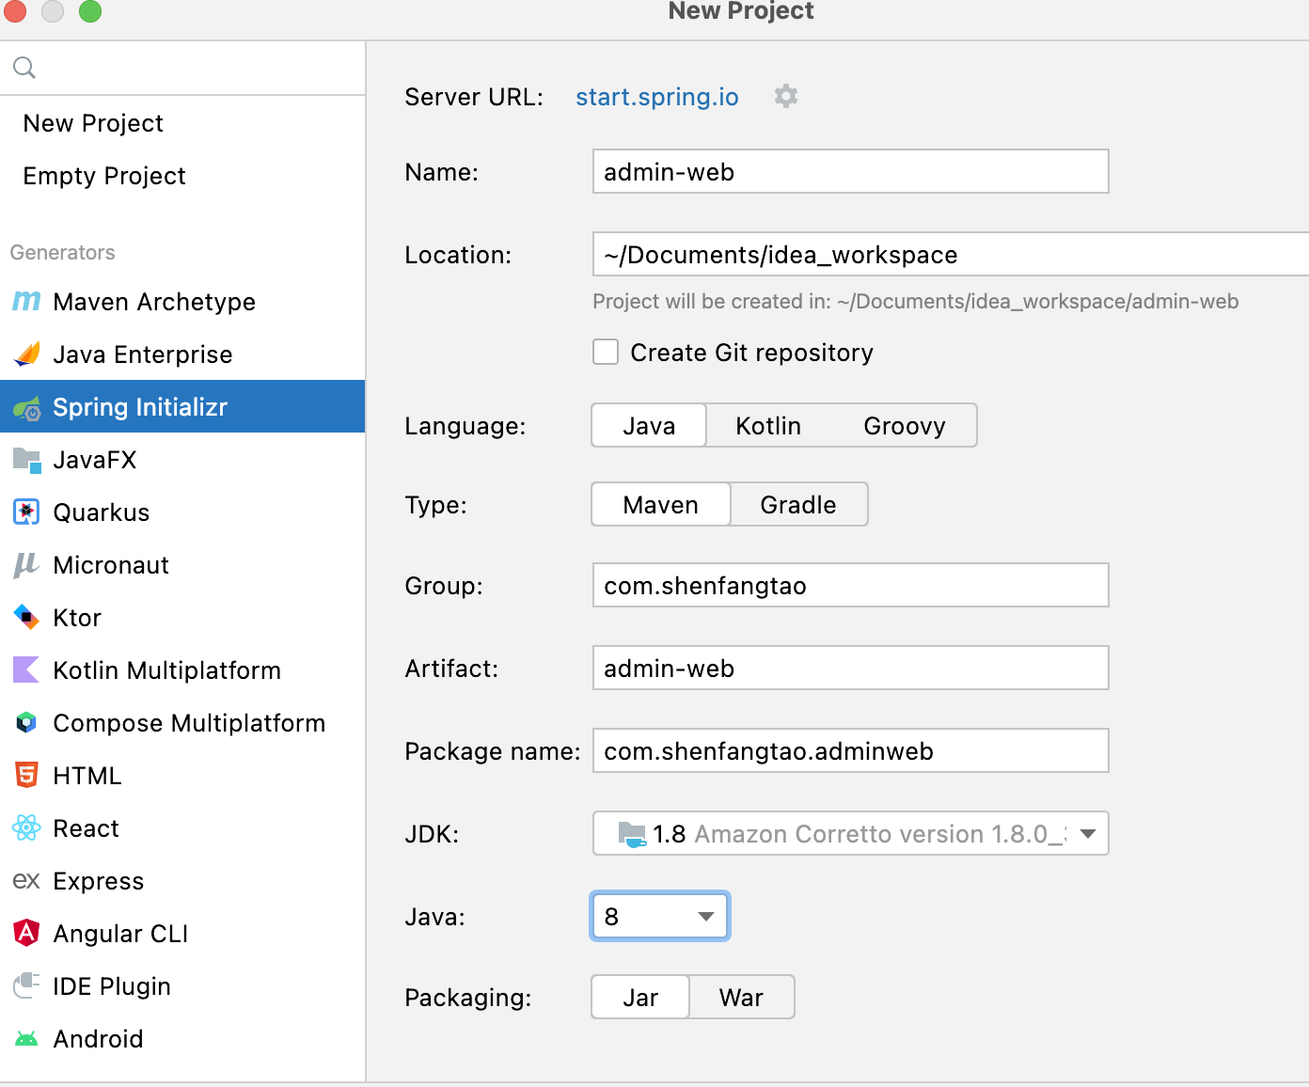Select New Project in sidebar
The image size is (1309, 1087).
(x=93, y=123)
